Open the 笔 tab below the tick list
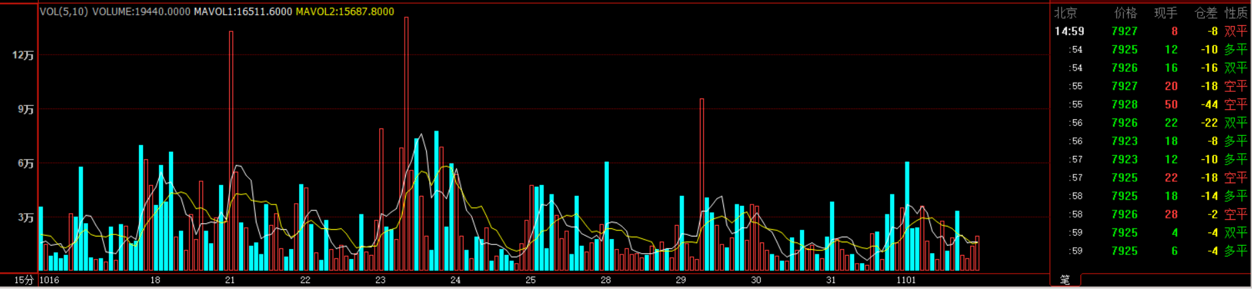This screenshot has width=1252, height=289. pos(1065,280)
